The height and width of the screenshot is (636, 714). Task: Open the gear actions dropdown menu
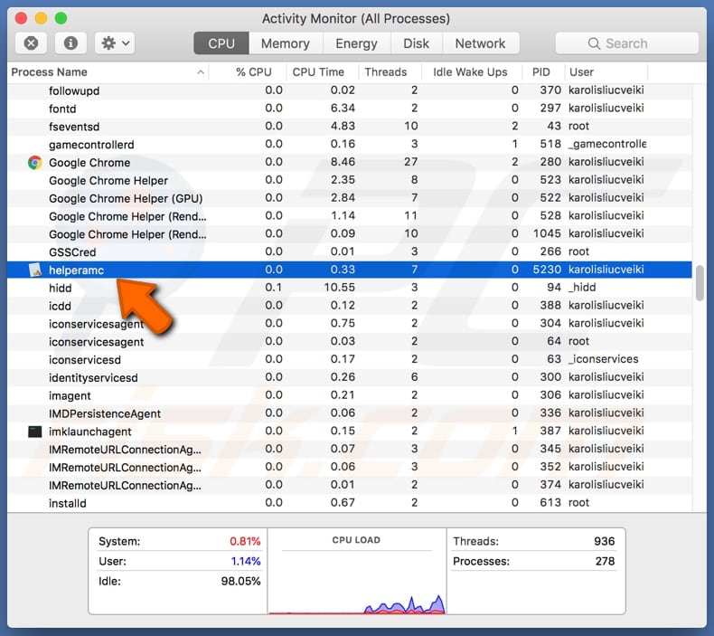coord(115,43)
